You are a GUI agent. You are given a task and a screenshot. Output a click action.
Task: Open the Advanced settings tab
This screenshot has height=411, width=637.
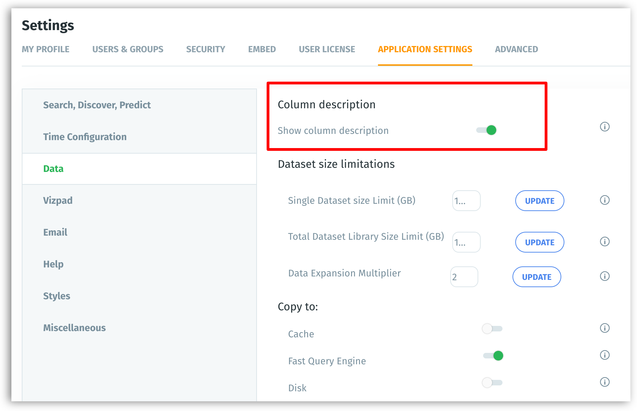516,49
